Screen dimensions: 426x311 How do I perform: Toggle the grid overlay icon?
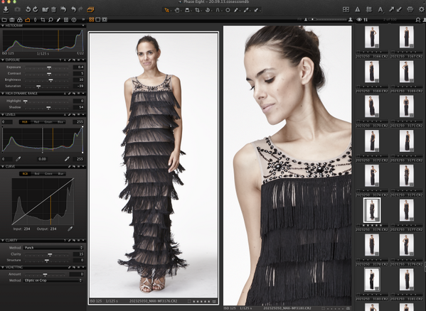pyautogui.click(x=369, y=10)
